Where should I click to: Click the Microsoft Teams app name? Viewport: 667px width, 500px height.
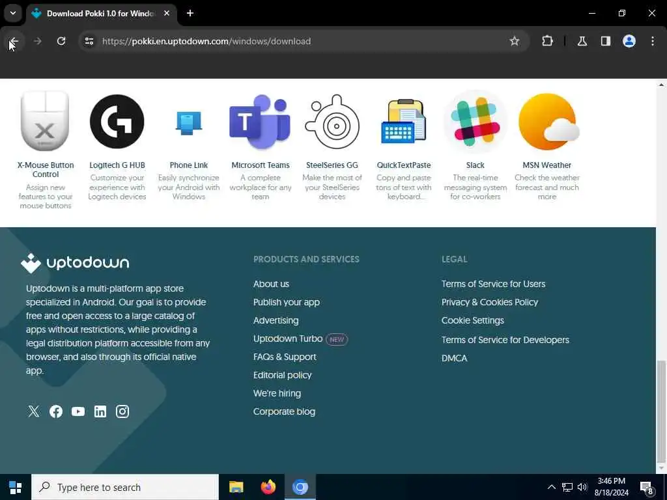click(261, 165)
